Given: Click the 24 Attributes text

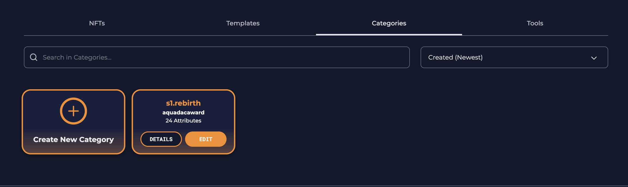Looking at the screenshot, I should 183,121.
